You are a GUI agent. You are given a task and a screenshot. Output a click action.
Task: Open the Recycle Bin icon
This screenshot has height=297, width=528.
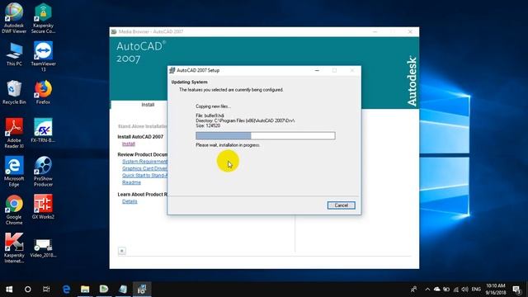14,92
